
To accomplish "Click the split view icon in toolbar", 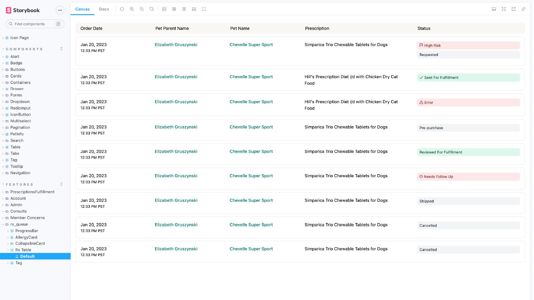I will [494, 9].
